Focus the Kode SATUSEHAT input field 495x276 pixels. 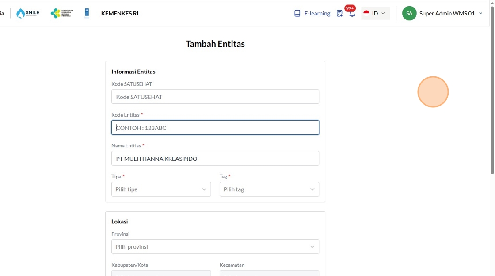coord(215,97)
